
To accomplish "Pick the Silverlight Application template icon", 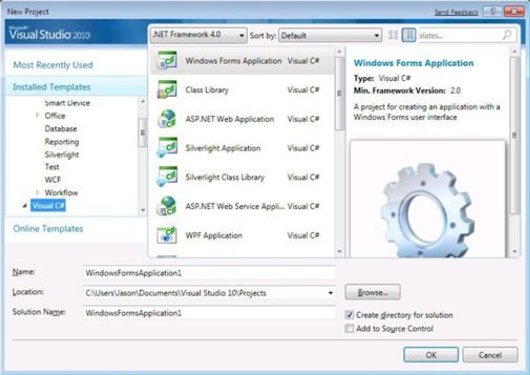I will coord(167,148).
